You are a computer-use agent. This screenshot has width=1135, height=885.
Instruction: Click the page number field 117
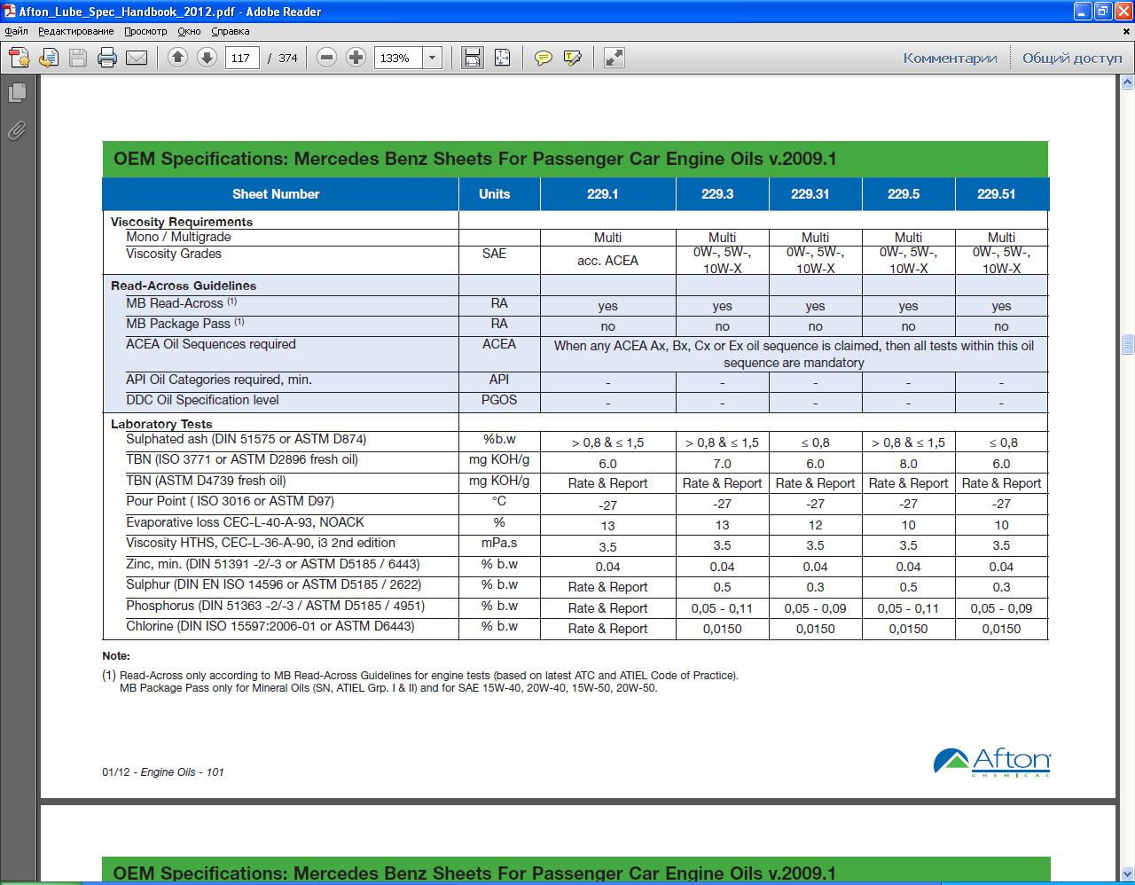point(242,58)
